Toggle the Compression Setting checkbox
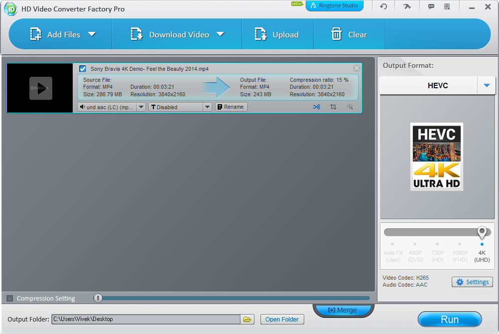Screen dimensions: 499x334 tap(10, 298)
